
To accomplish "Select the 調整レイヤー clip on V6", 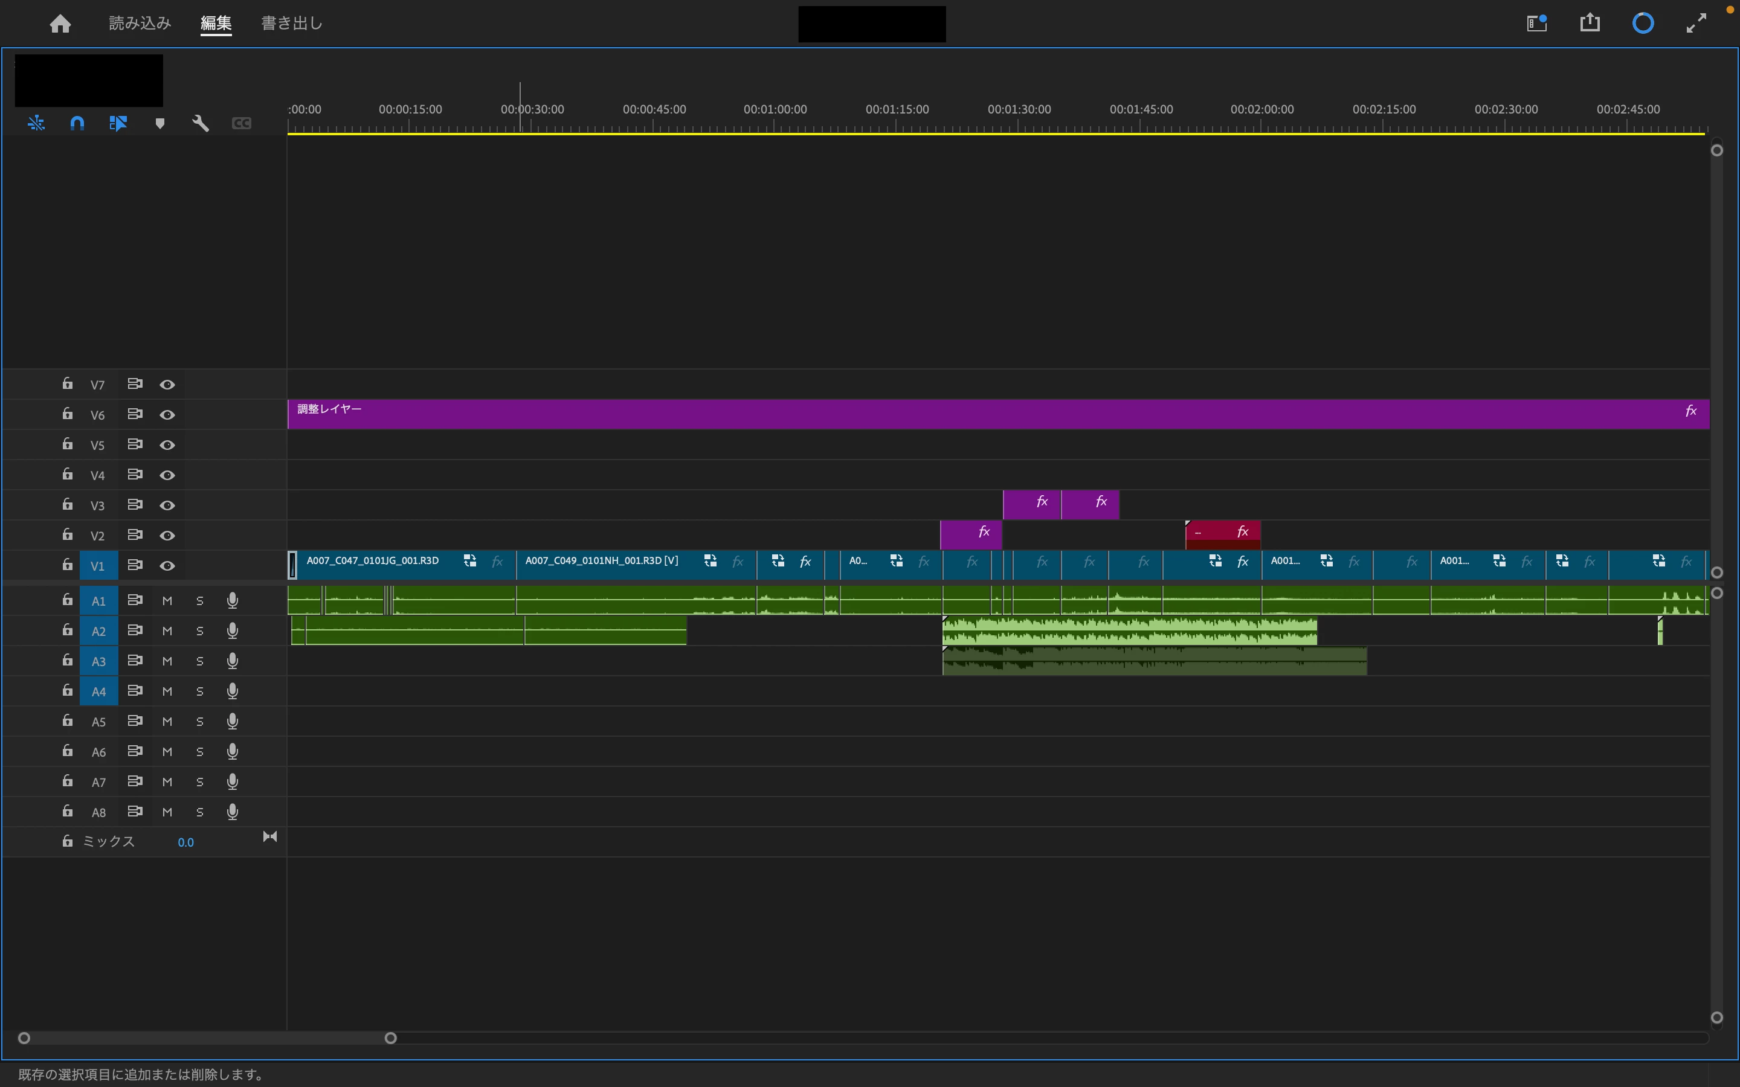I will (x=863, y=415).
